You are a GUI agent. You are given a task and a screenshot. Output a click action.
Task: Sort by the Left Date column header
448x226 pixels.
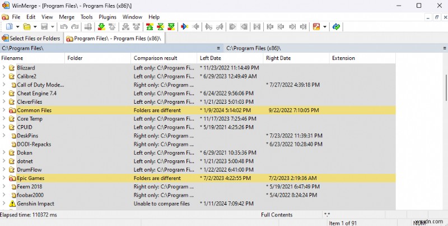[x=230, y=58]
